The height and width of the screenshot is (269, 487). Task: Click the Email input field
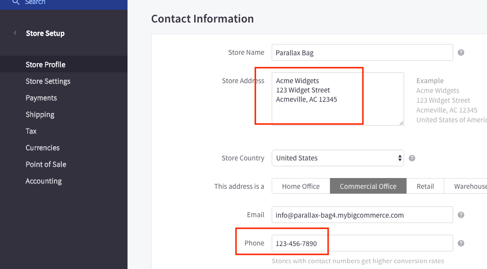(x=362, y=215)
